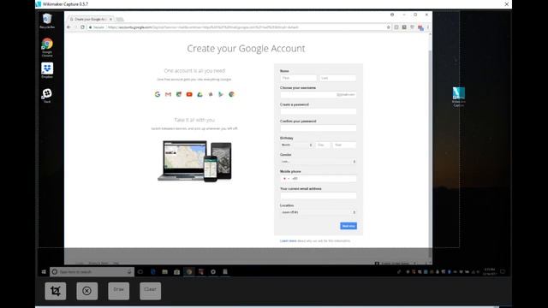Click the Chrome product icon on the page
Viewport: 548px width, 308px height.
(x=231, y=94)
